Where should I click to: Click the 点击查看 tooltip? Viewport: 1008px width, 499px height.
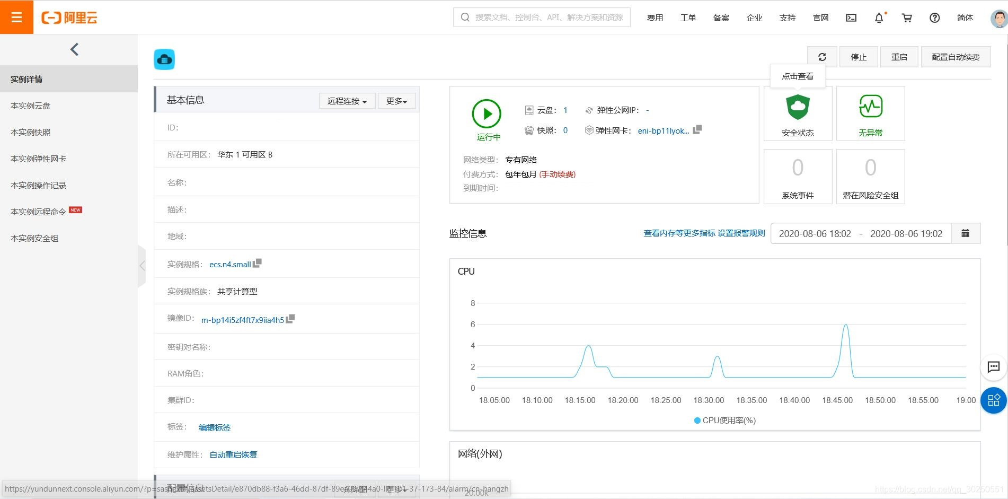point(798,76)
